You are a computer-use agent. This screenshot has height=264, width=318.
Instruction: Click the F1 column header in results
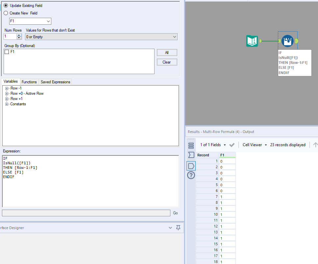[x=227, y=155]
